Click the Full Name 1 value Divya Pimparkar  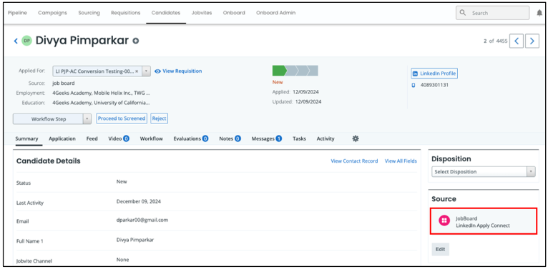point(135,240)
